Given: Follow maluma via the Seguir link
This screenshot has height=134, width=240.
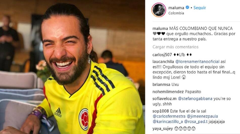Looking at the screenshot, I should [x=200, y=8].
